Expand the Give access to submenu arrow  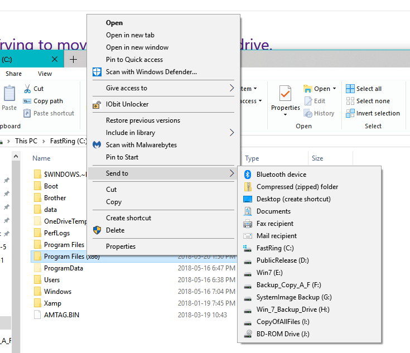(x=231, y=88)
